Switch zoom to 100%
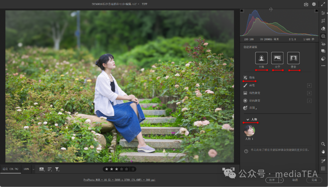 coord(26,169)
